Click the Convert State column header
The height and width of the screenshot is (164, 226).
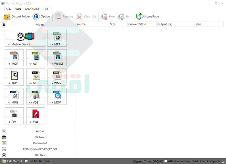tap(142, 24)
